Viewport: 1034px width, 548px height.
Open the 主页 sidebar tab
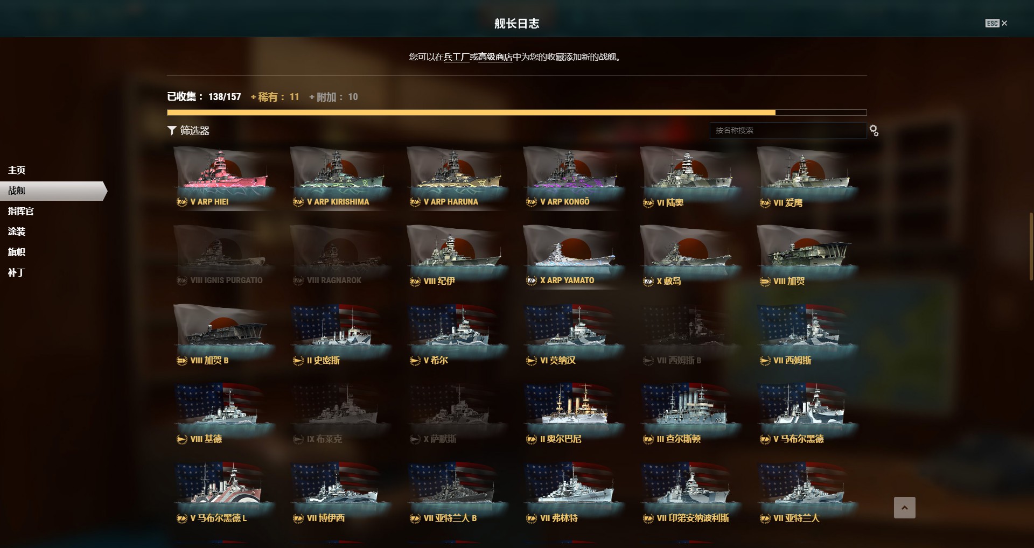(17, 170)
